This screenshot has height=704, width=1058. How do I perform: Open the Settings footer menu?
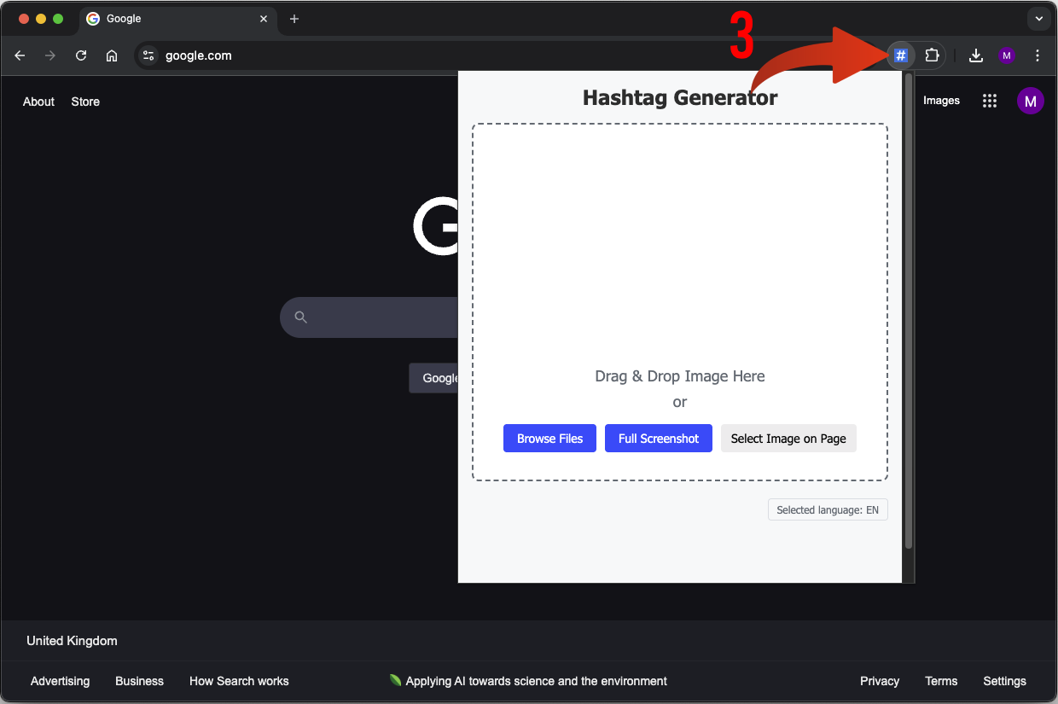click(1004, 681)
